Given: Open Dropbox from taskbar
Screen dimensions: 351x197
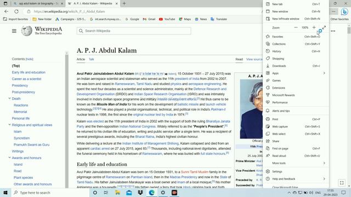Looking at the screenshot, I should pyautogui.click(x=140, y=193).
